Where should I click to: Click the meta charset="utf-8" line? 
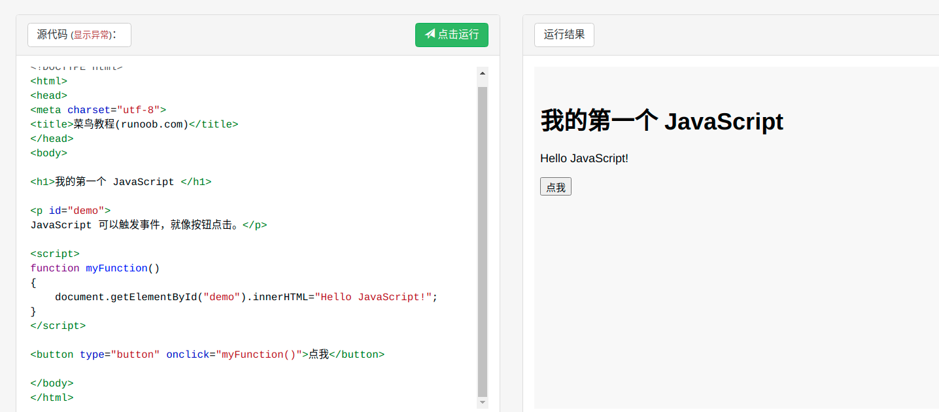click(98, 110)
